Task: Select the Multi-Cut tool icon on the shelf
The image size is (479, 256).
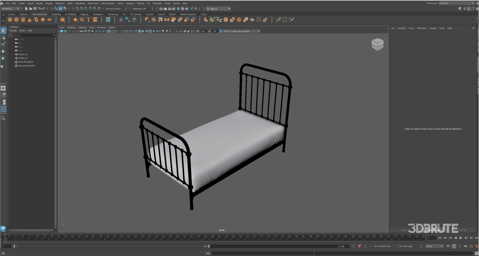Action: 278,20
